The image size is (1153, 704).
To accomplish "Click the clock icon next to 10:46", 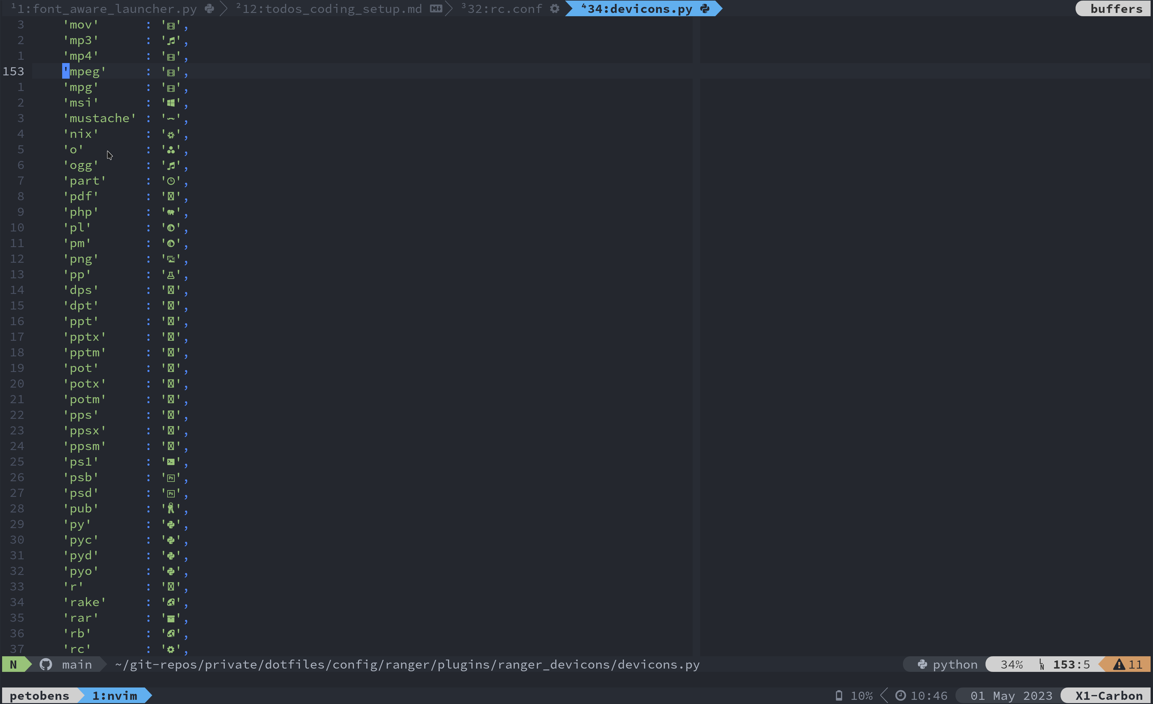I will 901,695.
